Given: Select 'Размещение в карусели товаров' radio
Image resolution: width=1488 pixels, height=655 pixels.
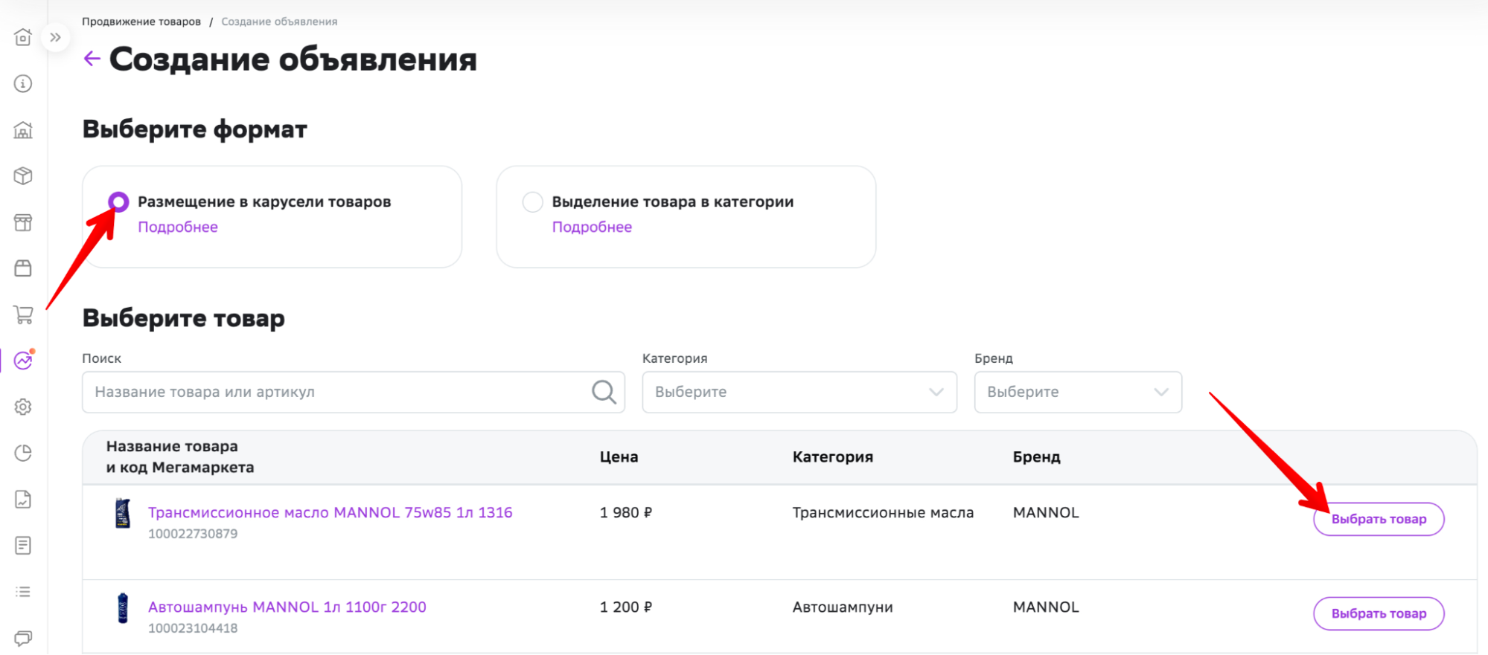Looking at the screenshot, I should [x=118, y=201].
